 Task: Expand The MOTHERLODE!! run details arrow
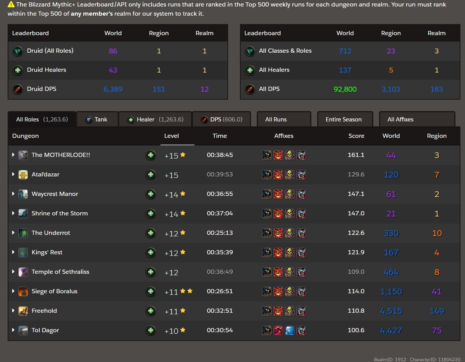click(x=13, y=155)
